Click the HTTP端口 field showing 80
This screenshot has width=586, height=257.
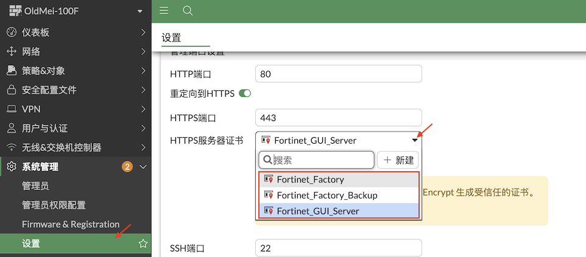tap(338, 74)
